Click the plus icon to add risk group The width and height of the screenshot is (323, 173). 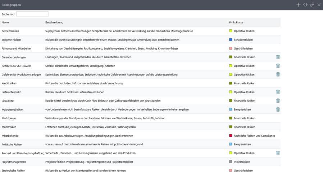click(x=298, y=5)
